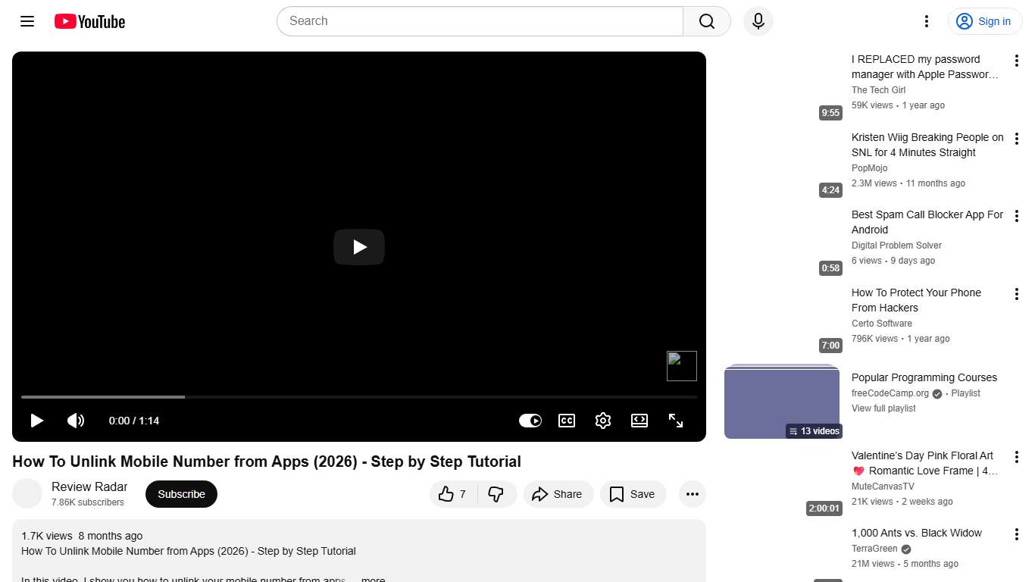Screen dimensions: 1035x582
Task: Open YouTube settings via top-right kebab menu
Action: click(x=926, y=21)
